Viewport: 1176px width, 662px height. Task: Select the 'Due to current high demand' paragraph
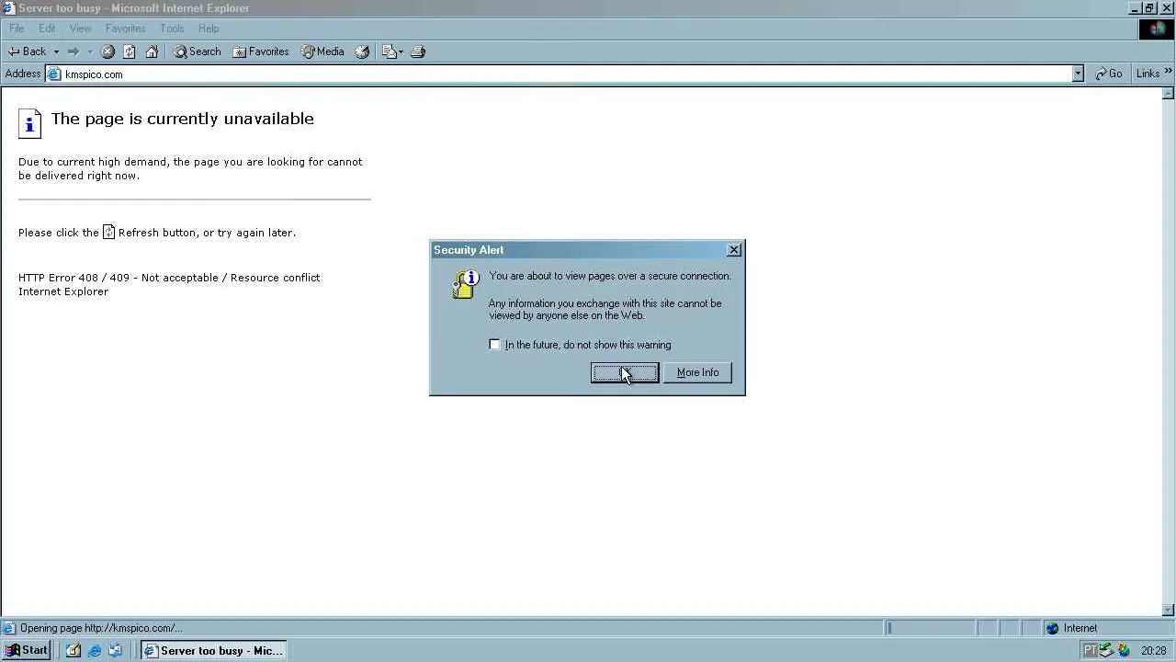tap(190, 168)
